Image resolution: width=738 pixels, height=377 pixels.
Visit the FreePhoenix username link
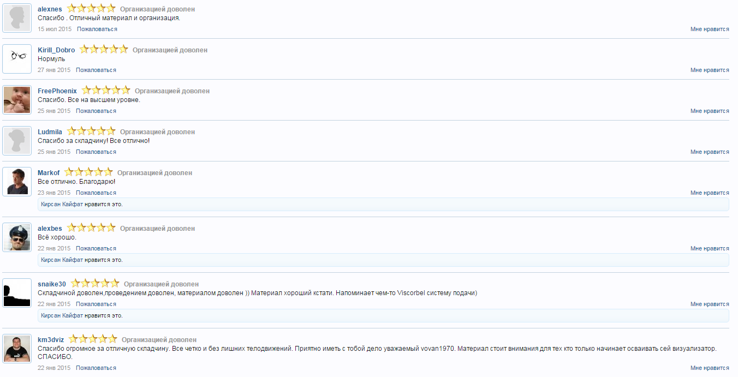57,91
